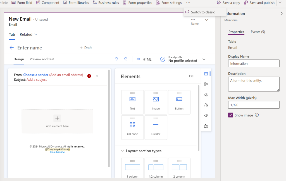The height and width of the screenshot is (181, 286).
Task: Select the Tab tab
Action: click(12, 34)
